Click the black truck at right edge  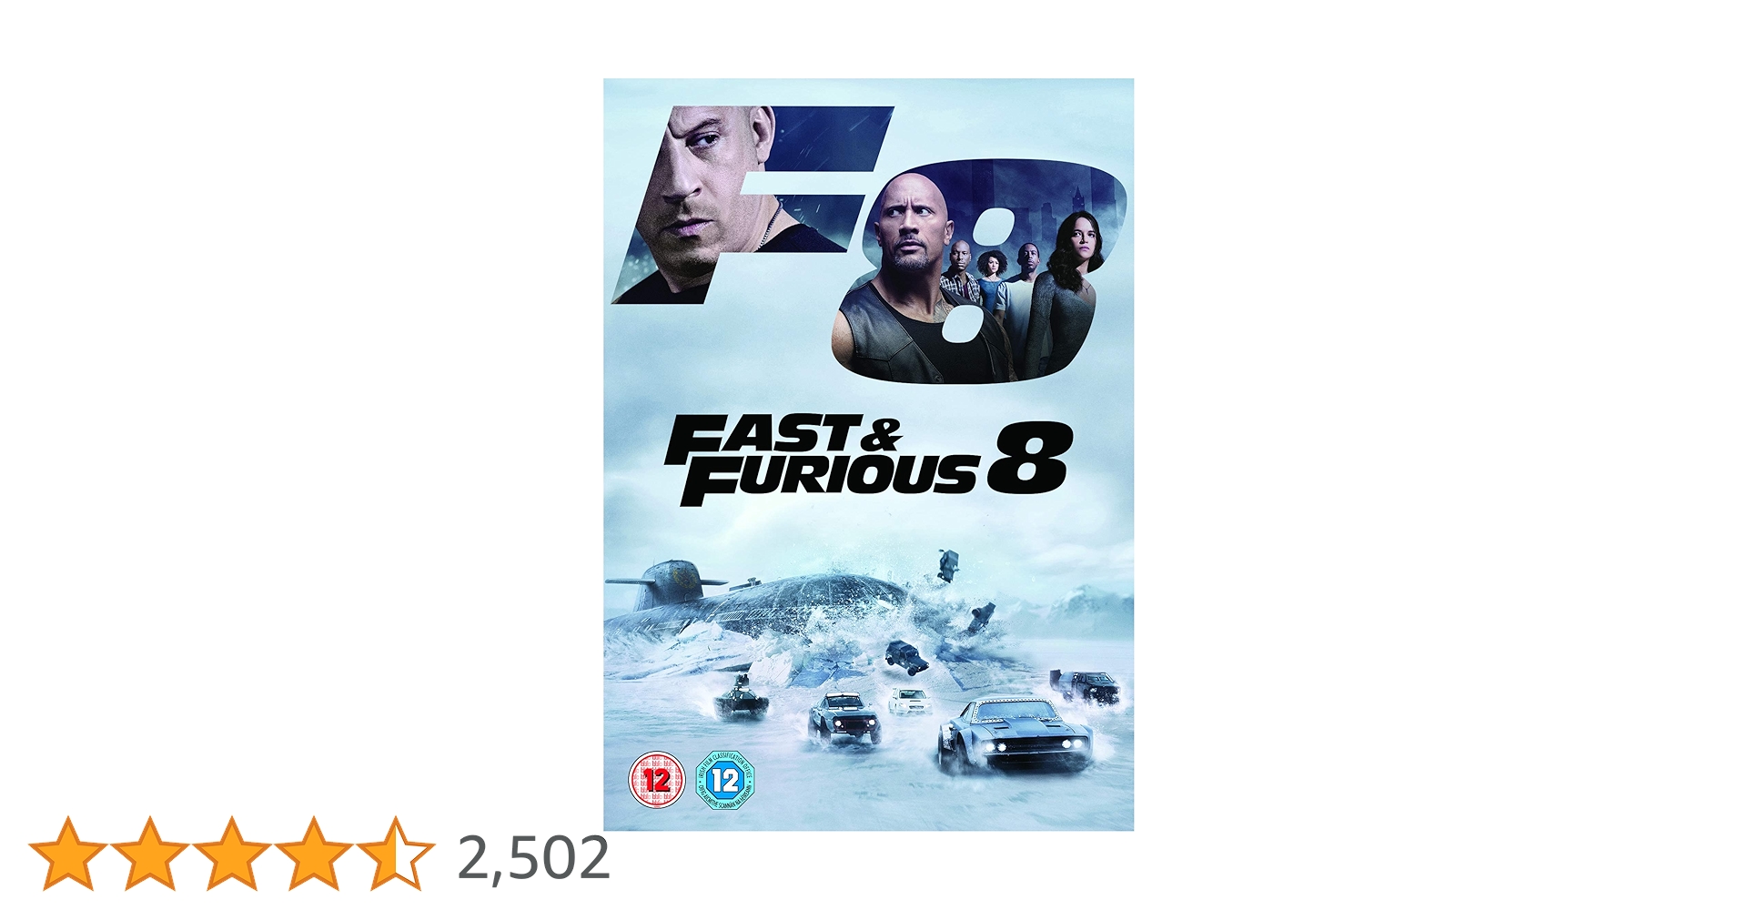1086,685
